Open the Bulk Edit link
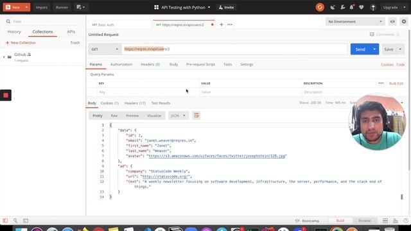411x231 pixels. 396,83
